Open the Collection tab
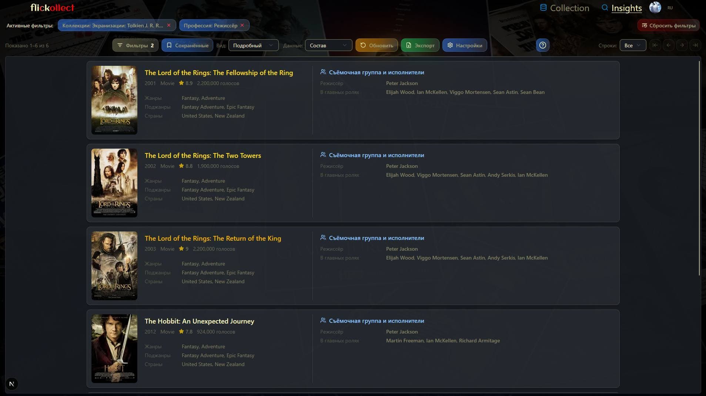This screenshot has width=706, height=396. point(565,8)
